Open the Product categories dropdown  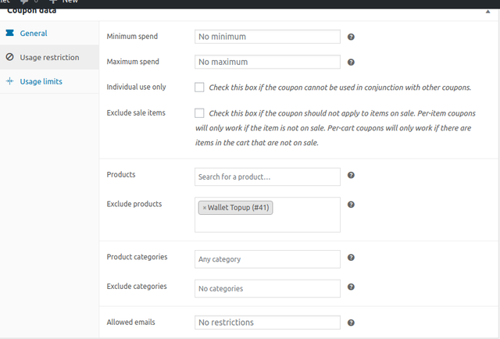pyautogui.click(x=267, y=259)
